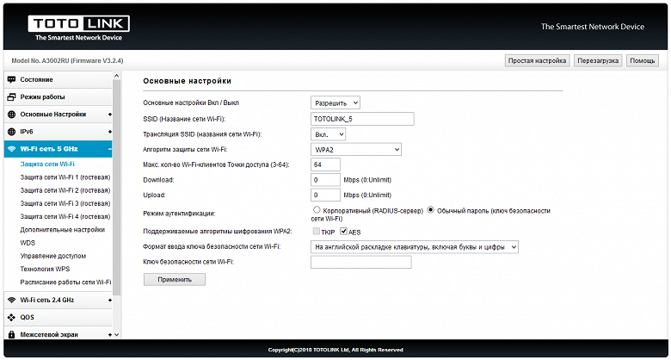Click the Ключ безопасности сети Wi-Fi field
Screen dimensions: 671x360
click(x=361, y=263)
